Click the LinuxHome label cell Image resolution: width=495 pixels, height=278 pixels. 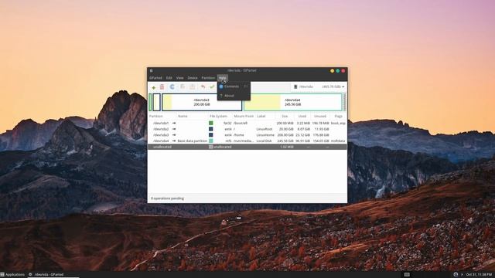(265, 135)
